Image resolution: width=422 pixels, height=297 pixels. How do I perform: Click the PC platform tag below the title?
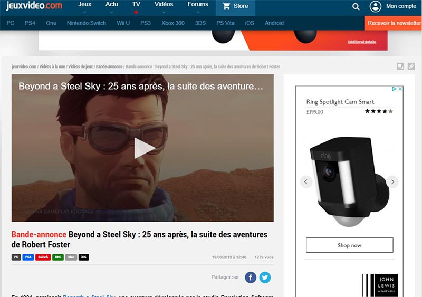(16, 257)
